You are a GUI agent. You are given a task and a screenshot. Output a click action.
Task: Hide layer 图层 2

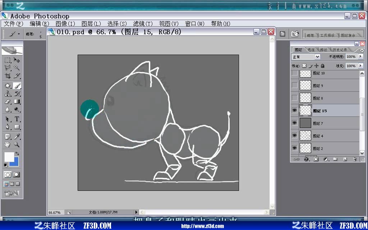(295, 148)
